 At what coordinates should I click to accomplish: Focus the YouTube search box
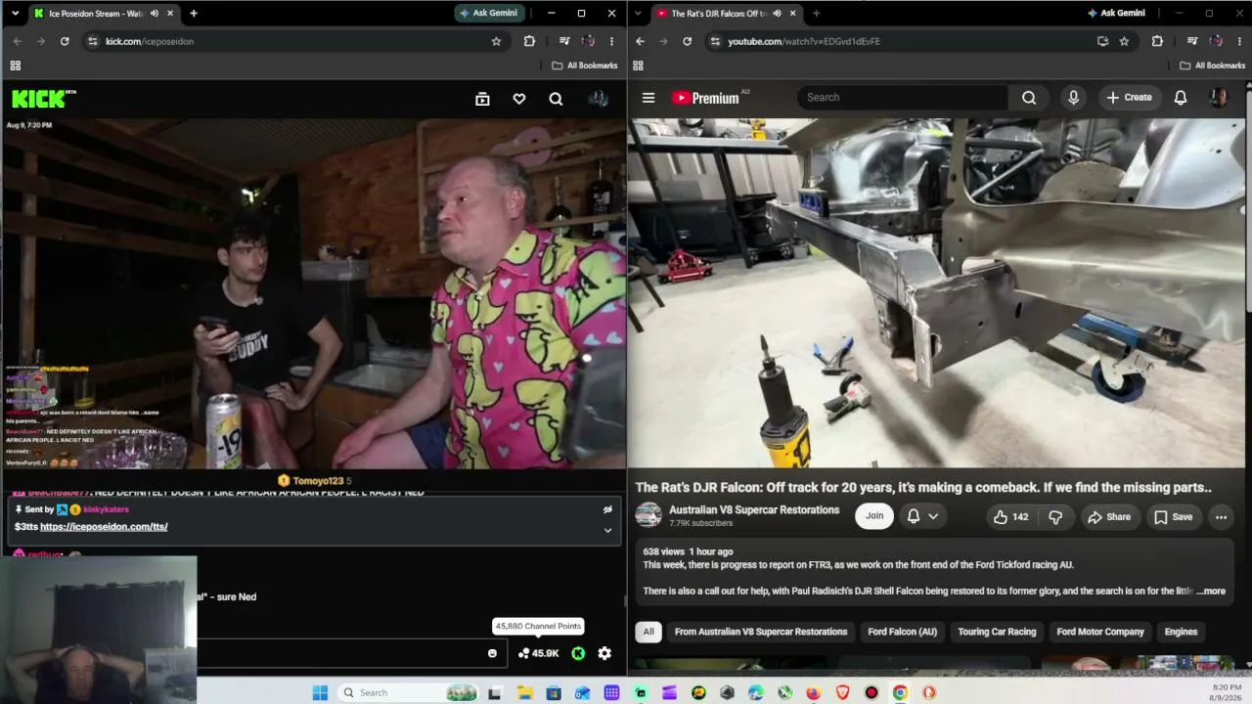pyautogui.click(x=903, y=98)
